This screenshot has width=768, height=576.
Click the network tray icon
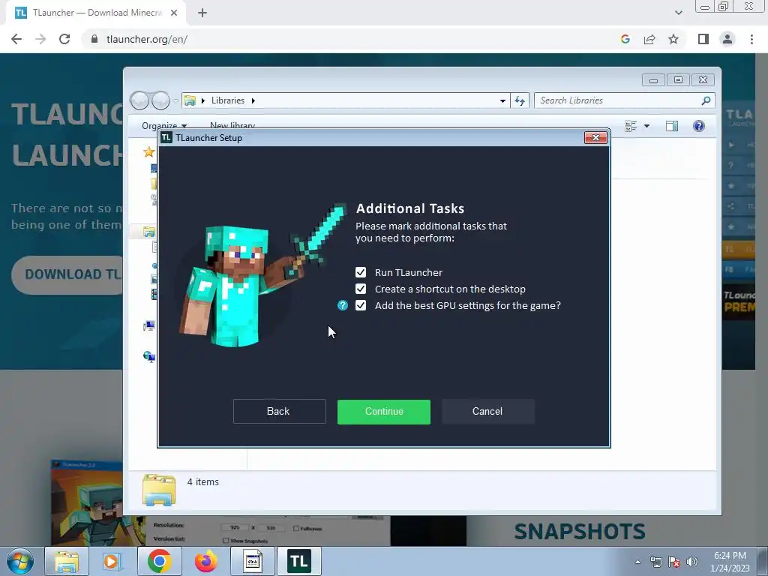655,562
